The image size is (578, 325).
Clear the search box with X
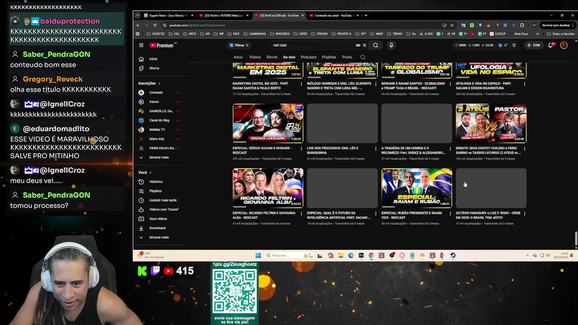click(364, 45)
